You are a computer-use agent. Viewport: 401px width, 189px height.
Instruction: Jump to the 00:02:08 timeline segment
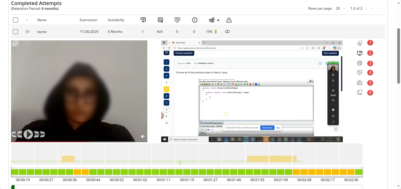(x=304, y=172)
